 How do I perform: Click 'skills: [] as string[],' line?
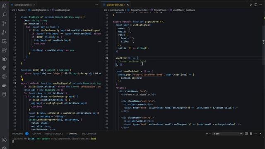[x=133, y=48]
